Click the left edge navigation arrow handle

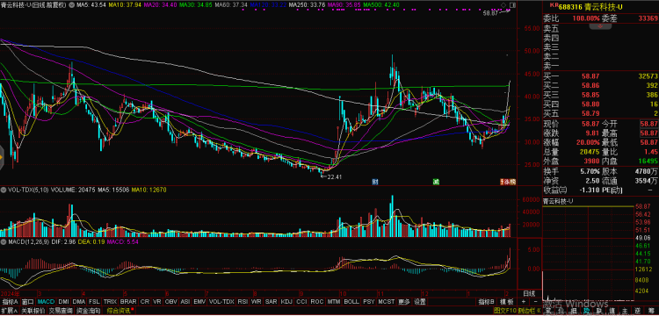[2, 157]
